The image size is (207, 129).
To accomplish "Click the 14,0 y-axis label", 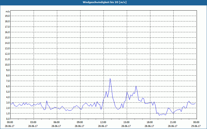I will coord(8,43).
